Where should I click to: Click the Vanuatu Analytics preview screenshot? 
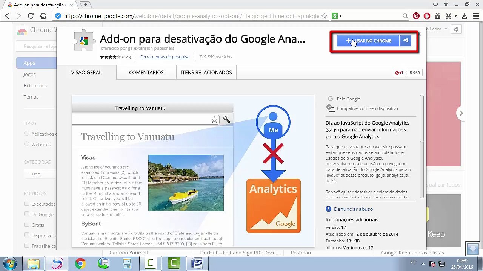[x=193, y=171]
